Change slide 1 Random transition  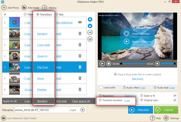42,34
